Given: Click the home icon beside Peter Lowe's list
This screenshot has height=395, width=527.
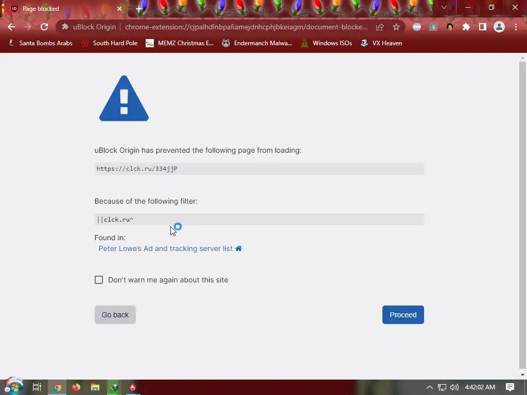Looking at the screenshot, I should point(239,248).
